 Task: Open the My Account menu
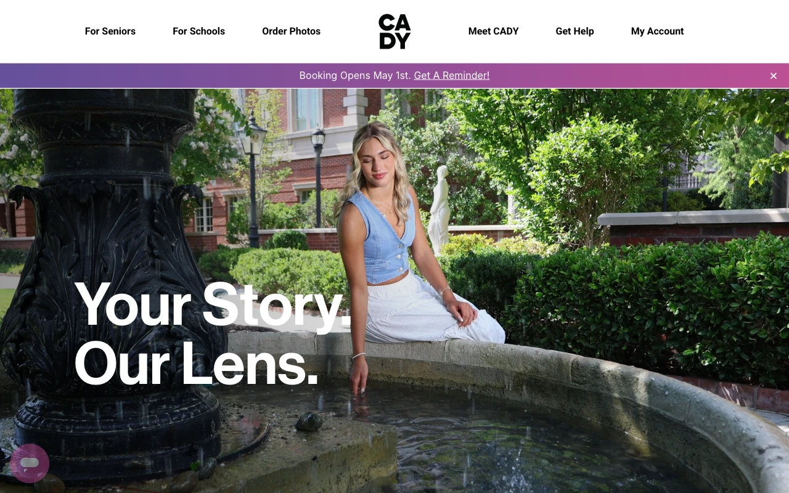[657, 31]
